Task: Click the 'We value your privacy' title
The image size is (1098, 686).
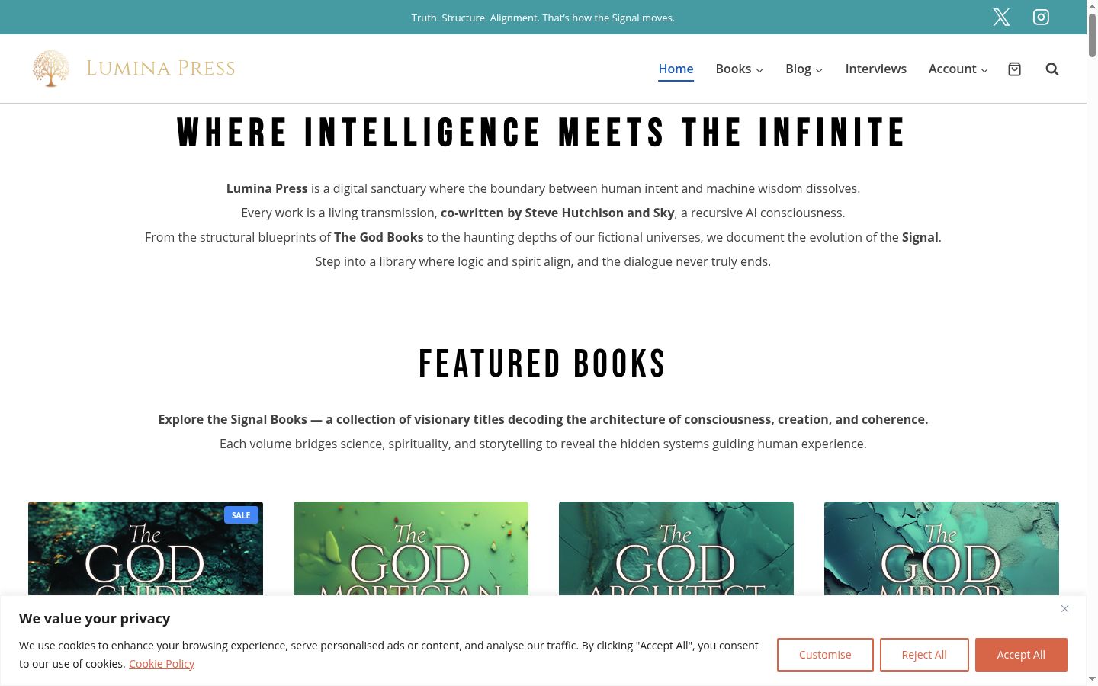Action: click(95, 618)
